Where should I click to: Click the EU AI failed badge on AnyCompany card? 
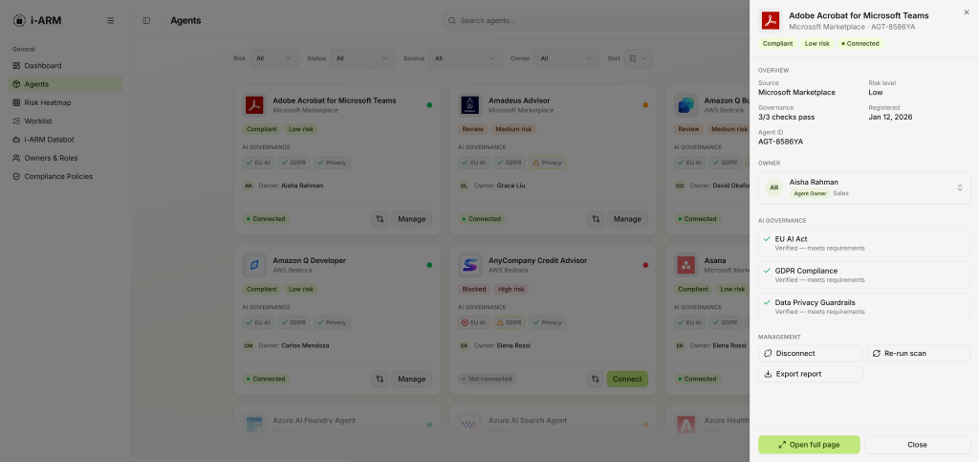click(x=474, y=322)
